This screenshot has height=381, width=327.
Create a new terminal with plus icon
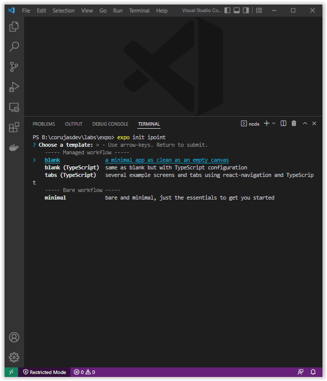point(267,124)
